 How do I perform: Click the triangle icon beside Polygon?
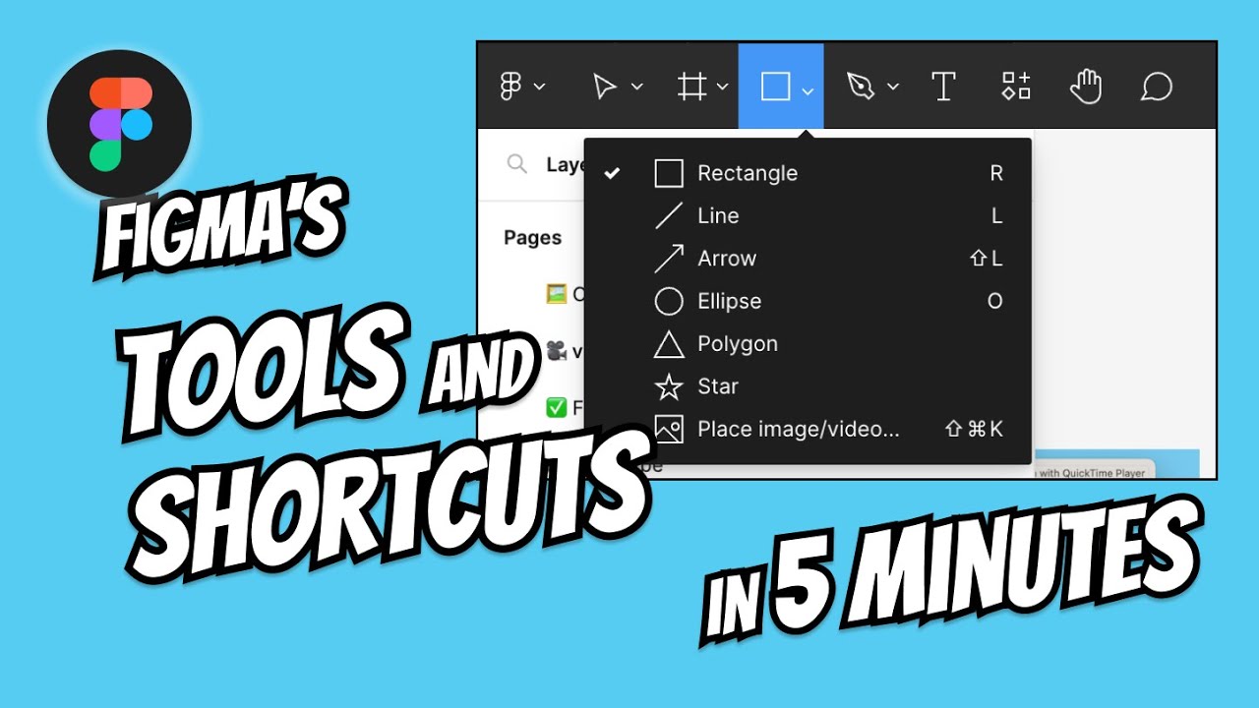click(x=669, y=344)
